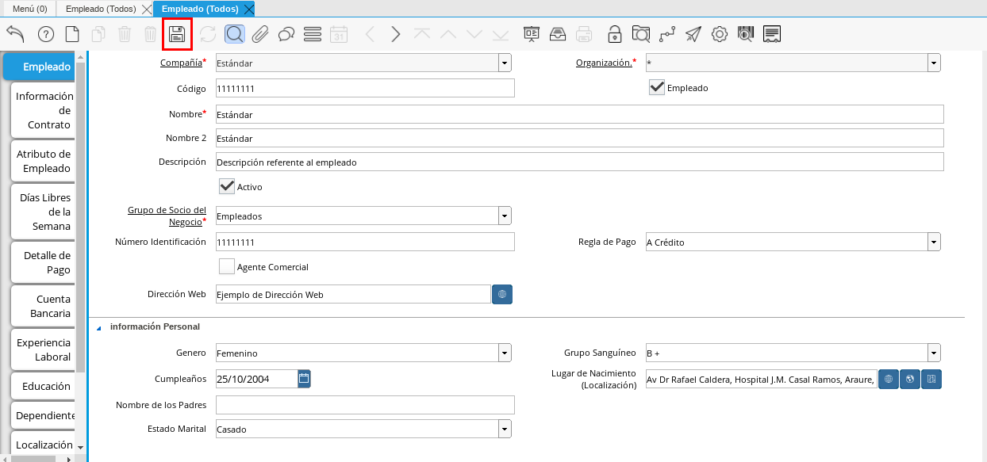987x462 pixels.
Task: Click the Grupo de Socio del Negocio label link
Action: tap(167, 216)
